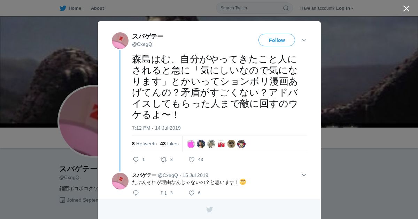Open the 43 Likes list
This screenshot has width=418, height=219.
[169, 144]
